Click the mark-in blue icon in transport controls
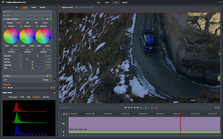 pos(141,108)
